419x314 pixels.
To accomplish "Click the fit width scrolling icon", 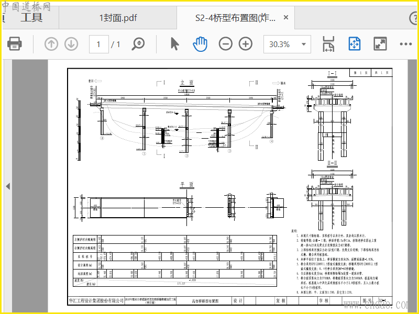I will click(x=328, y=44).
